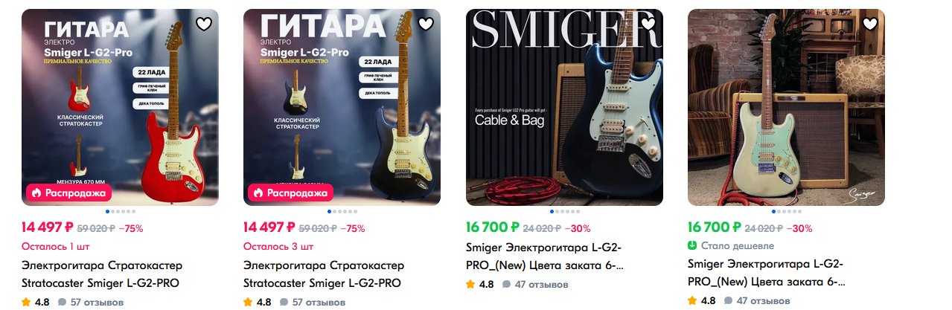Click the Стало дешевле green arrow icon

692,245
